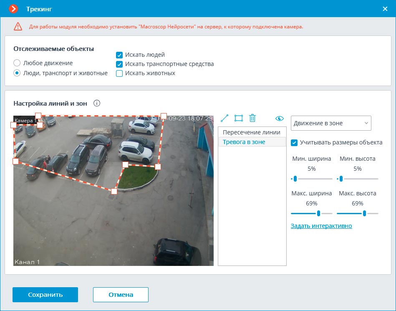Click the info icon beside Настройка линий и зон

pyautogui.click(x=97, y=104)
